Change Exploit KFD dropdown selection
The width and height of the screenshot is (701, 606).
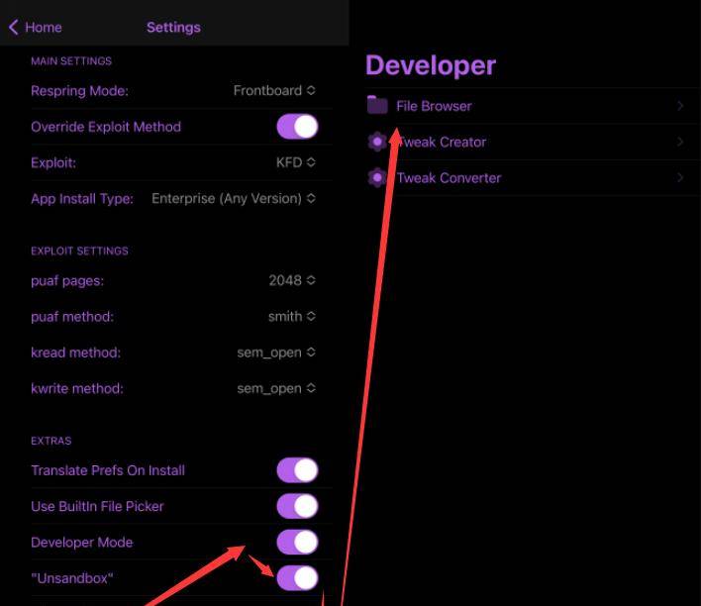click(x=295, y=162)
